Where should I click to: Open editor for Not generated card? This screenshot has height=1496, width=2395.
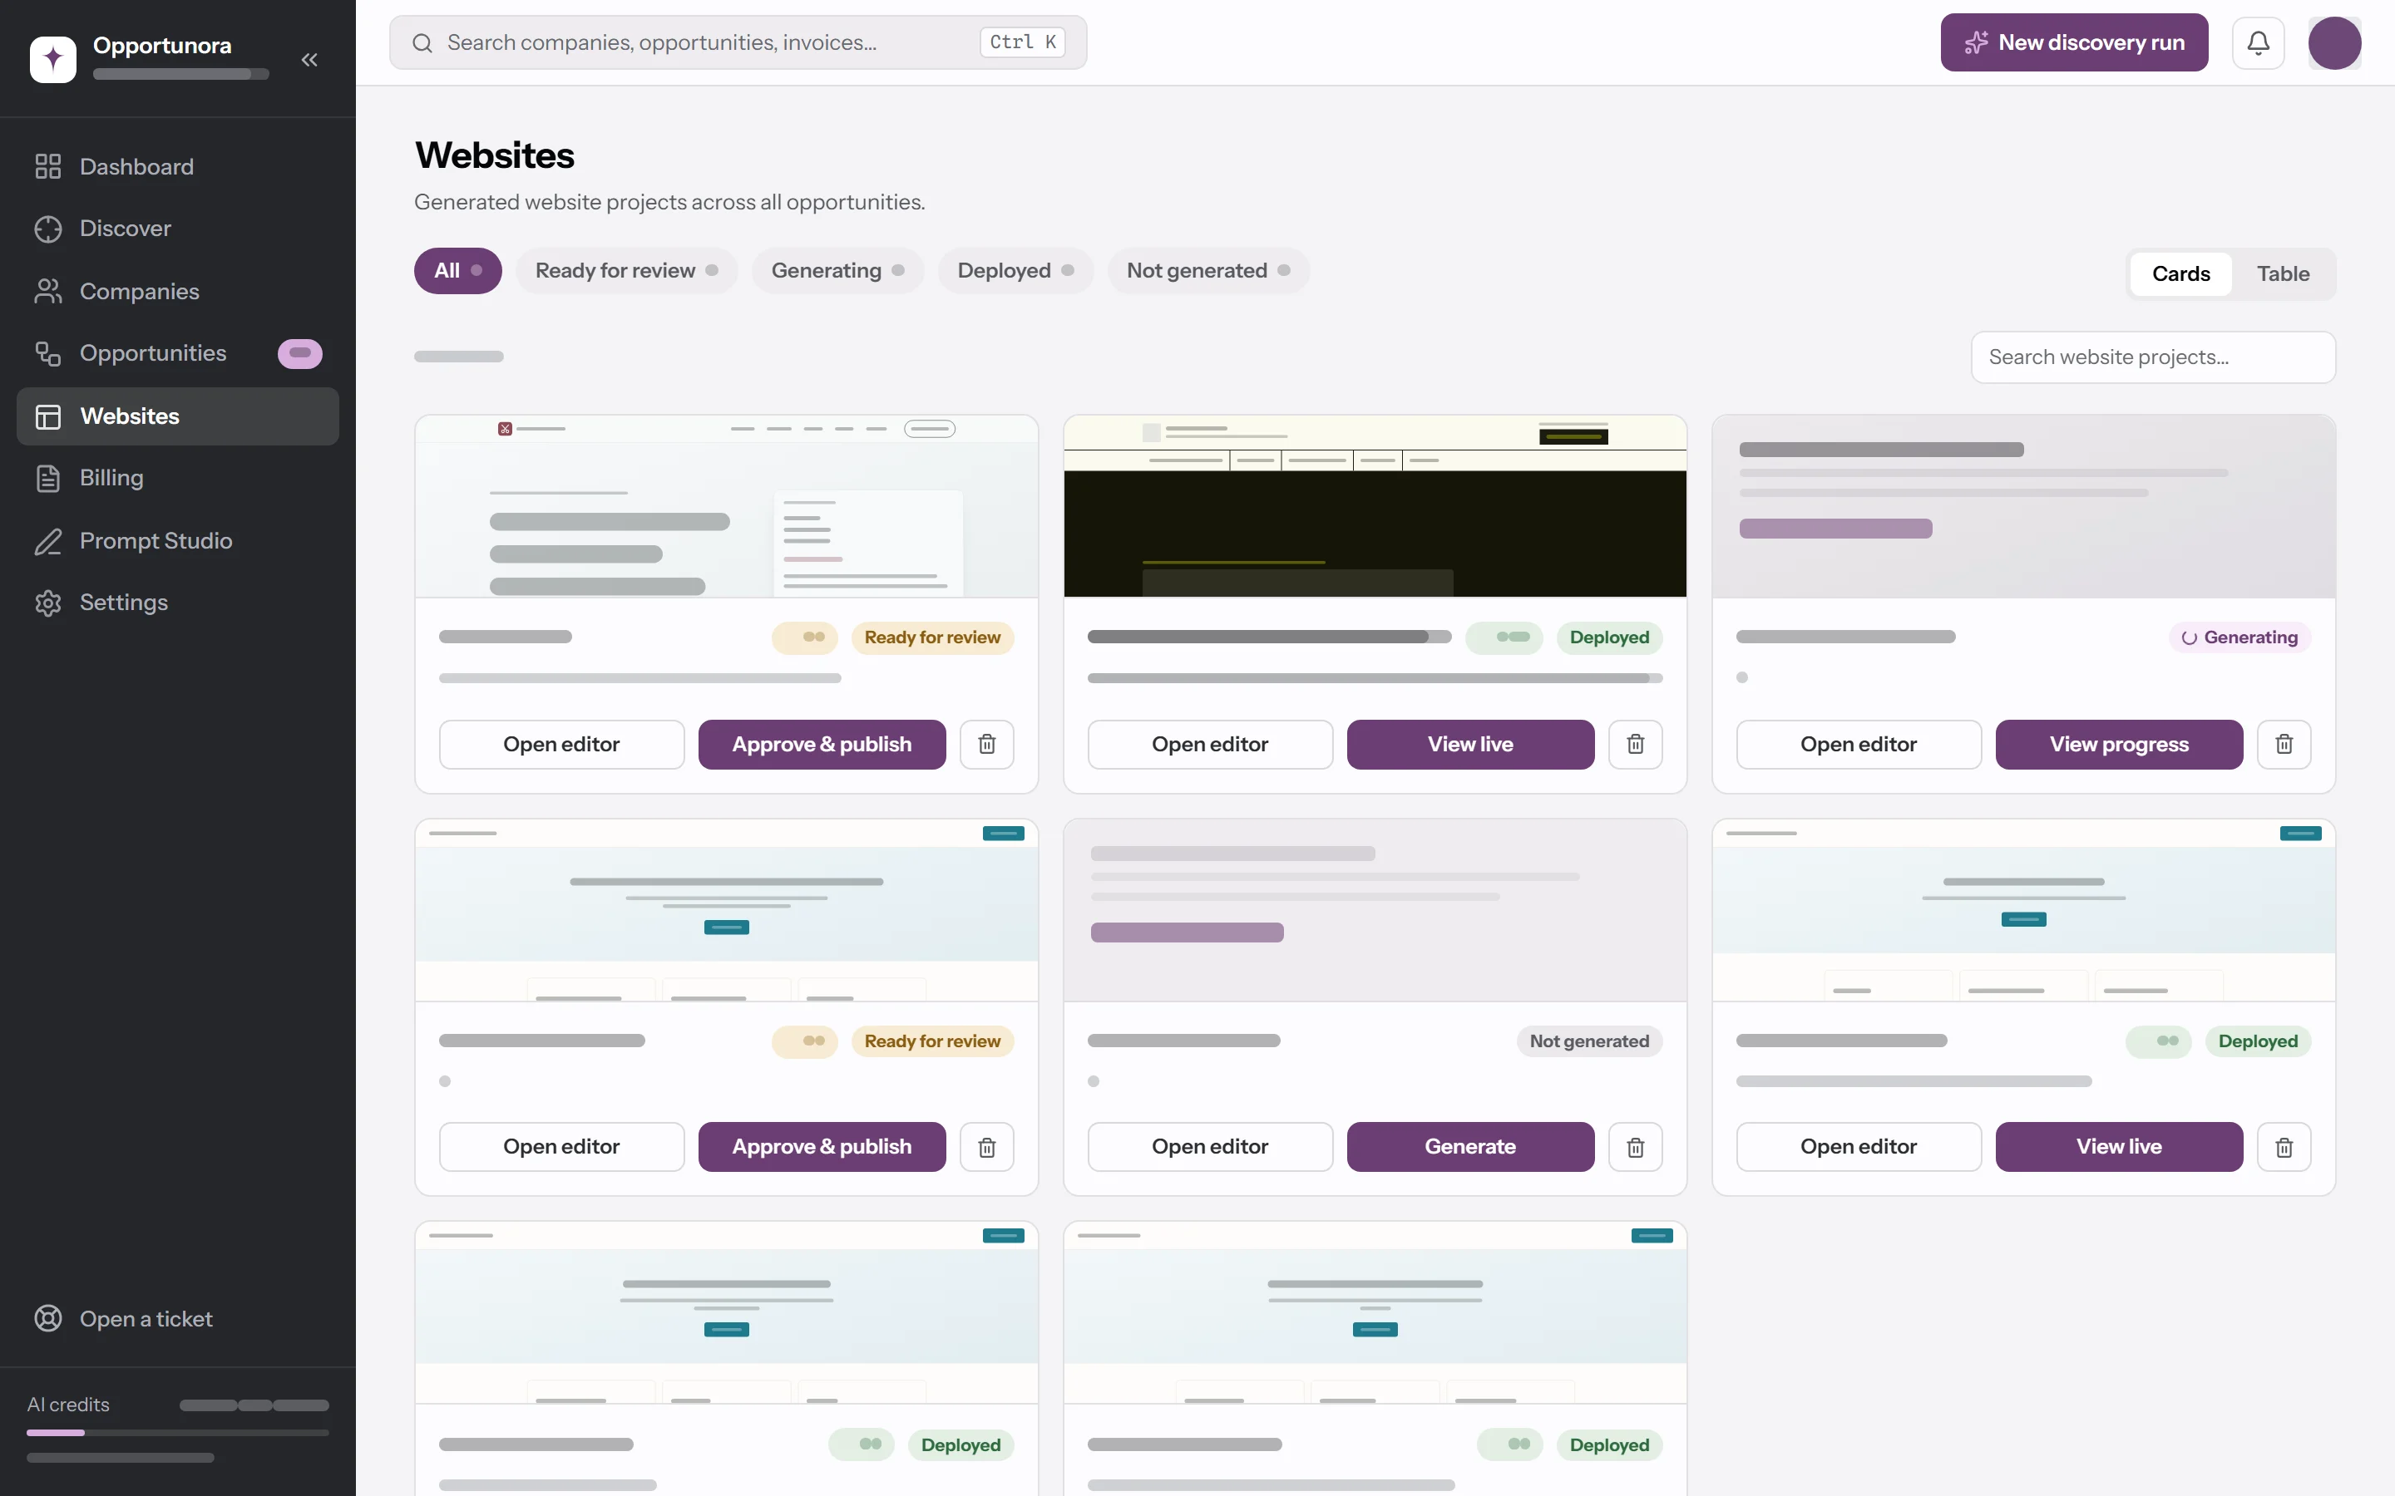1209,1147
